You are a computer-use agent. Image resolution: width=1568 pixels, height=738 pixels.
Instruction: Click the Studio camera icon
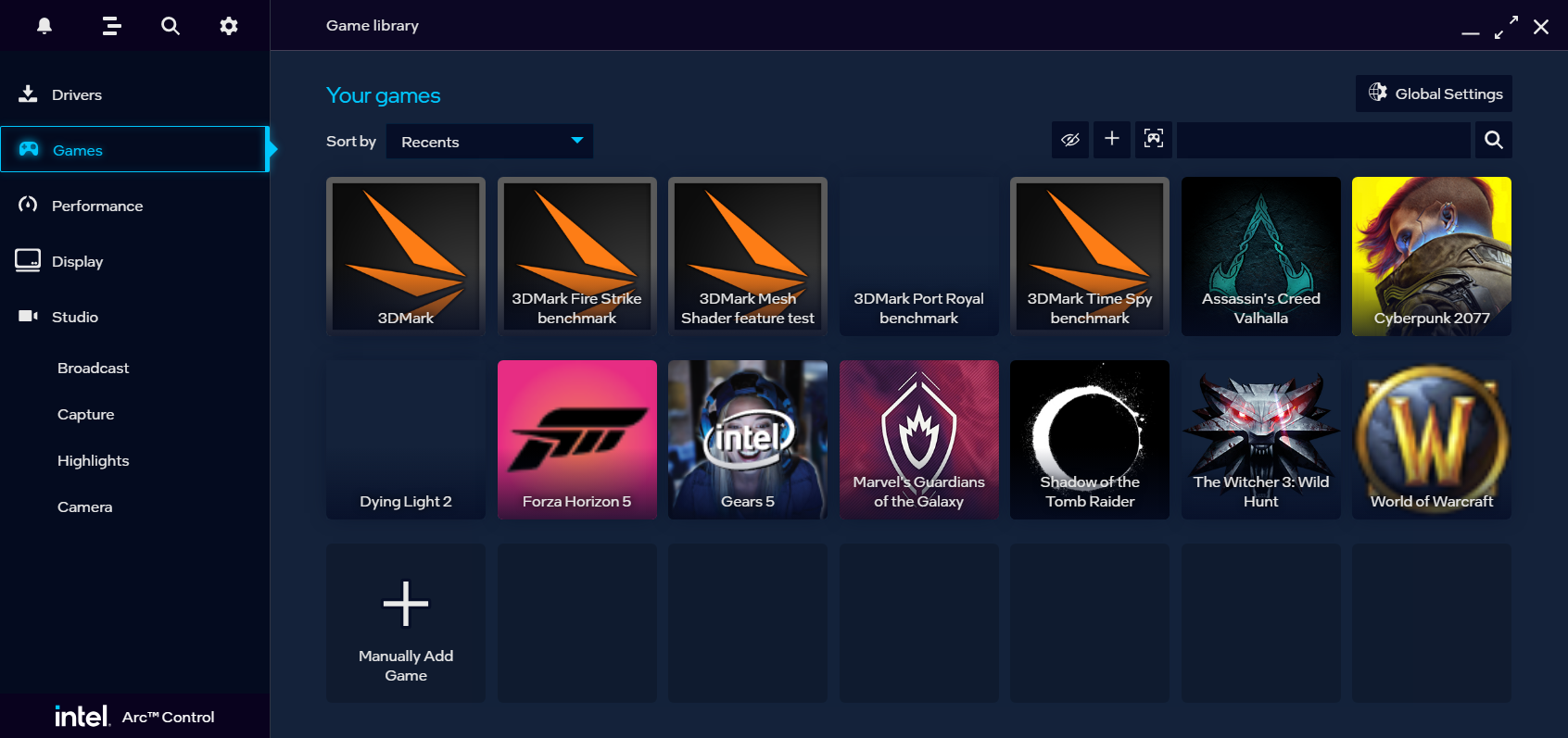point(28,316)
